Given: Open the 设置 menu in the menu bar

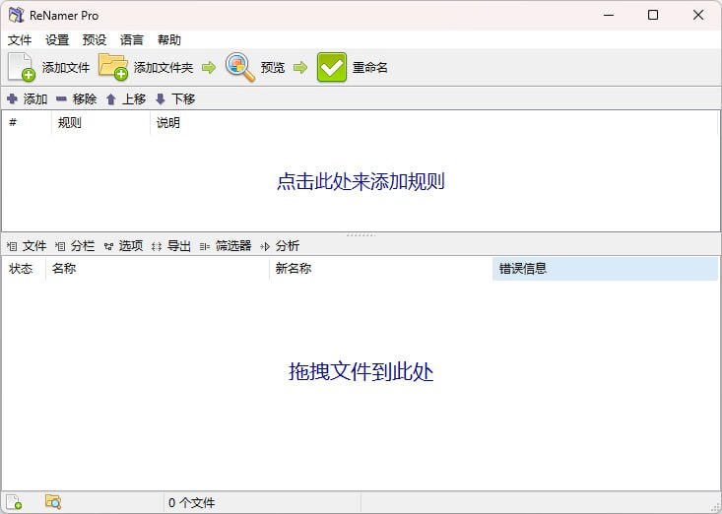Looking at the screenshot, I should pos(57,40).
